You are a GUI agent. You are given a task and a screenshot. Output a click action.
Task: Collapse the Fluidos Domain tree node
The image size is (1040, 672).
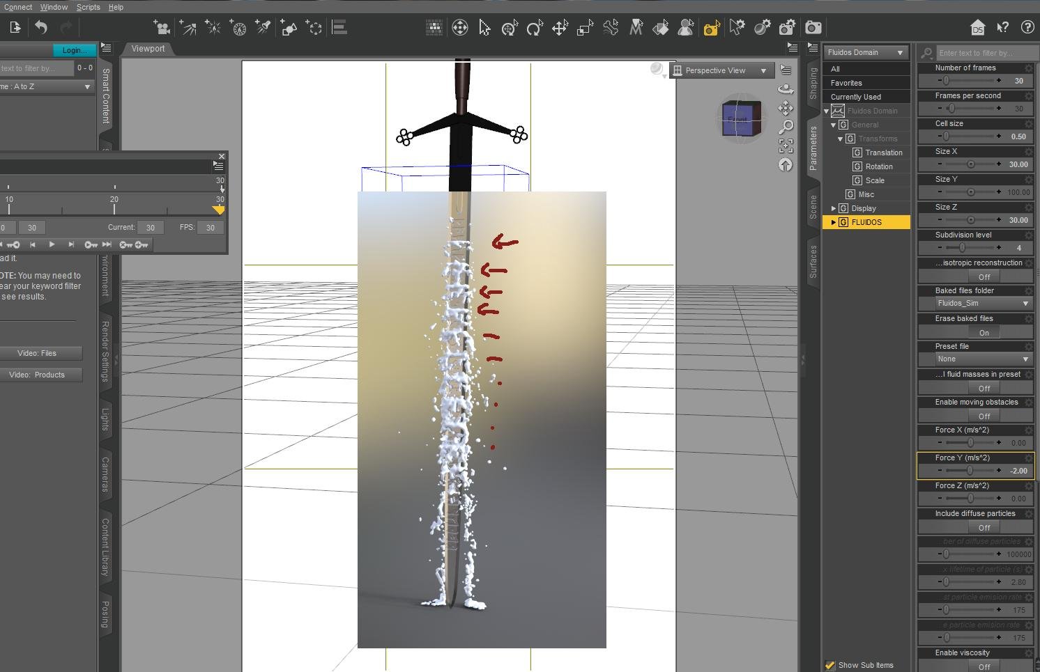[827, 111]
